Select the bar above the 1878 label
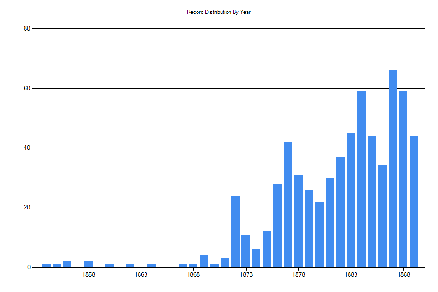This screenshot has height=292, width=438. click(x=298, y=221)
